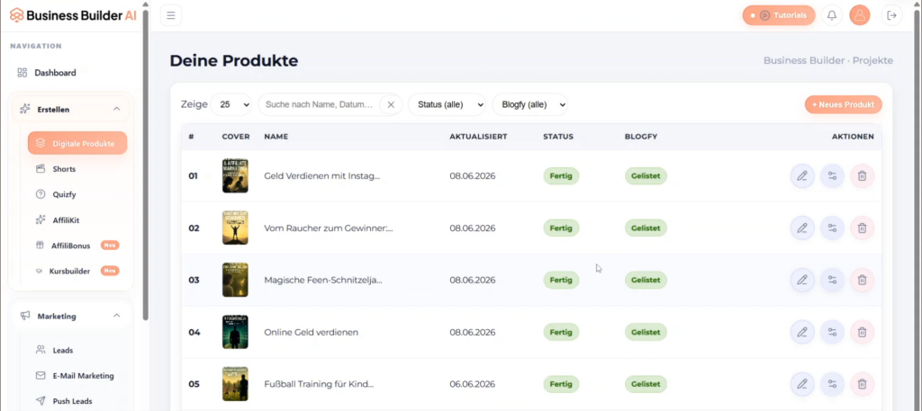Viewport: 922px width, 411px height.
Task: Edit Magische Feen-Schnitzelja... product
Action: click(802, 280)
